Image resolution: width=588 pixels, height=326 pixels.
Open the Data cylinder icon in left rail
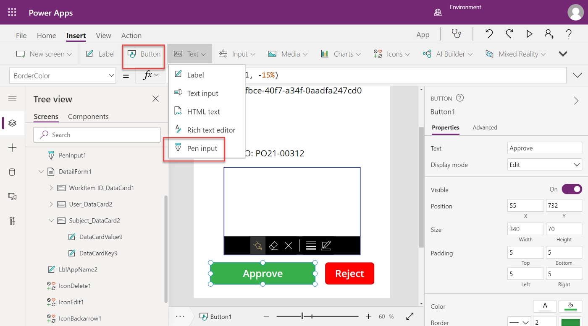click(x=12, y=172)
